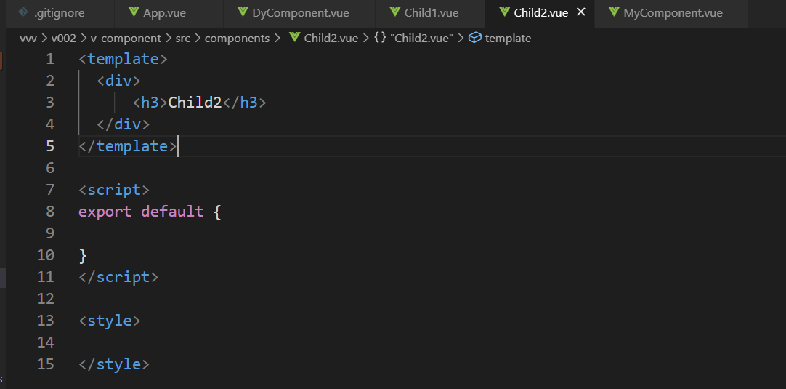
Task: Click the curly braces icon in breadcrumb
Action: [x=380, y=38]
